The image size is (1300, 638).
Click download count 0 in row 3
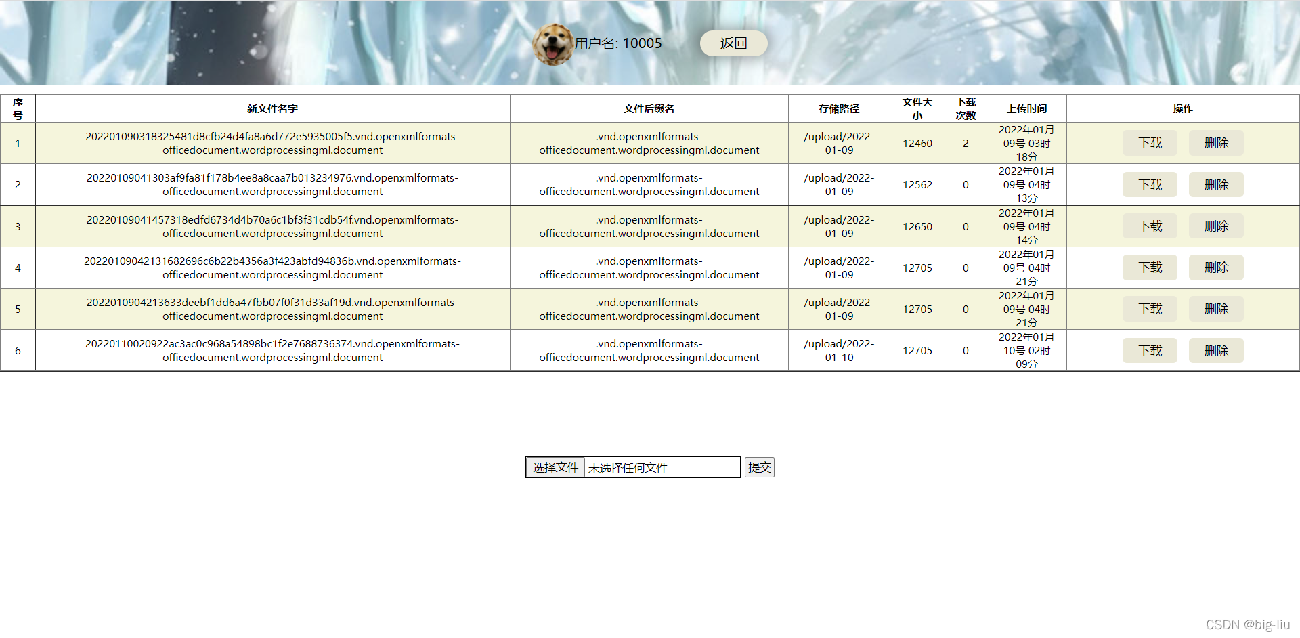coord(966,226)
